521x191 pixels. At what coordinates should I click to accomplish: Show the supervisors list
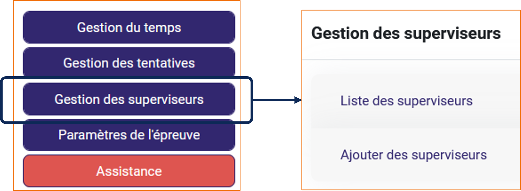(406, 101)
